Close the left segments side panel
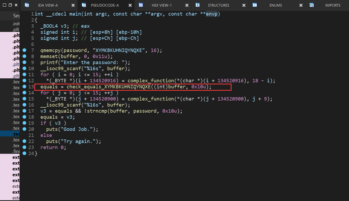Image resolution: width=349 pixels, height=201 pixels. (x=16, y=5)
